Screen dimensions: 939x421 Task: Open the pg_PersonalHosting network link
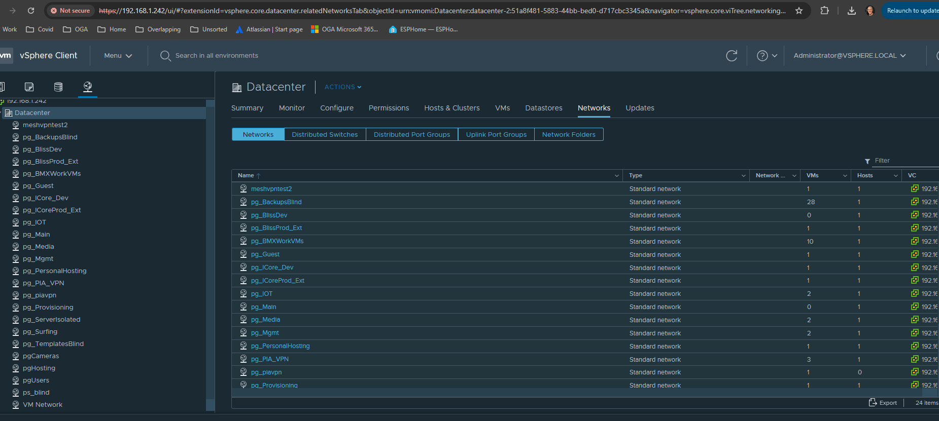(x=280, y=346)
